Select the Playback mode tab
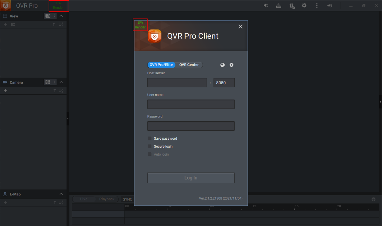Screen dimensions: 382x226 107,199
